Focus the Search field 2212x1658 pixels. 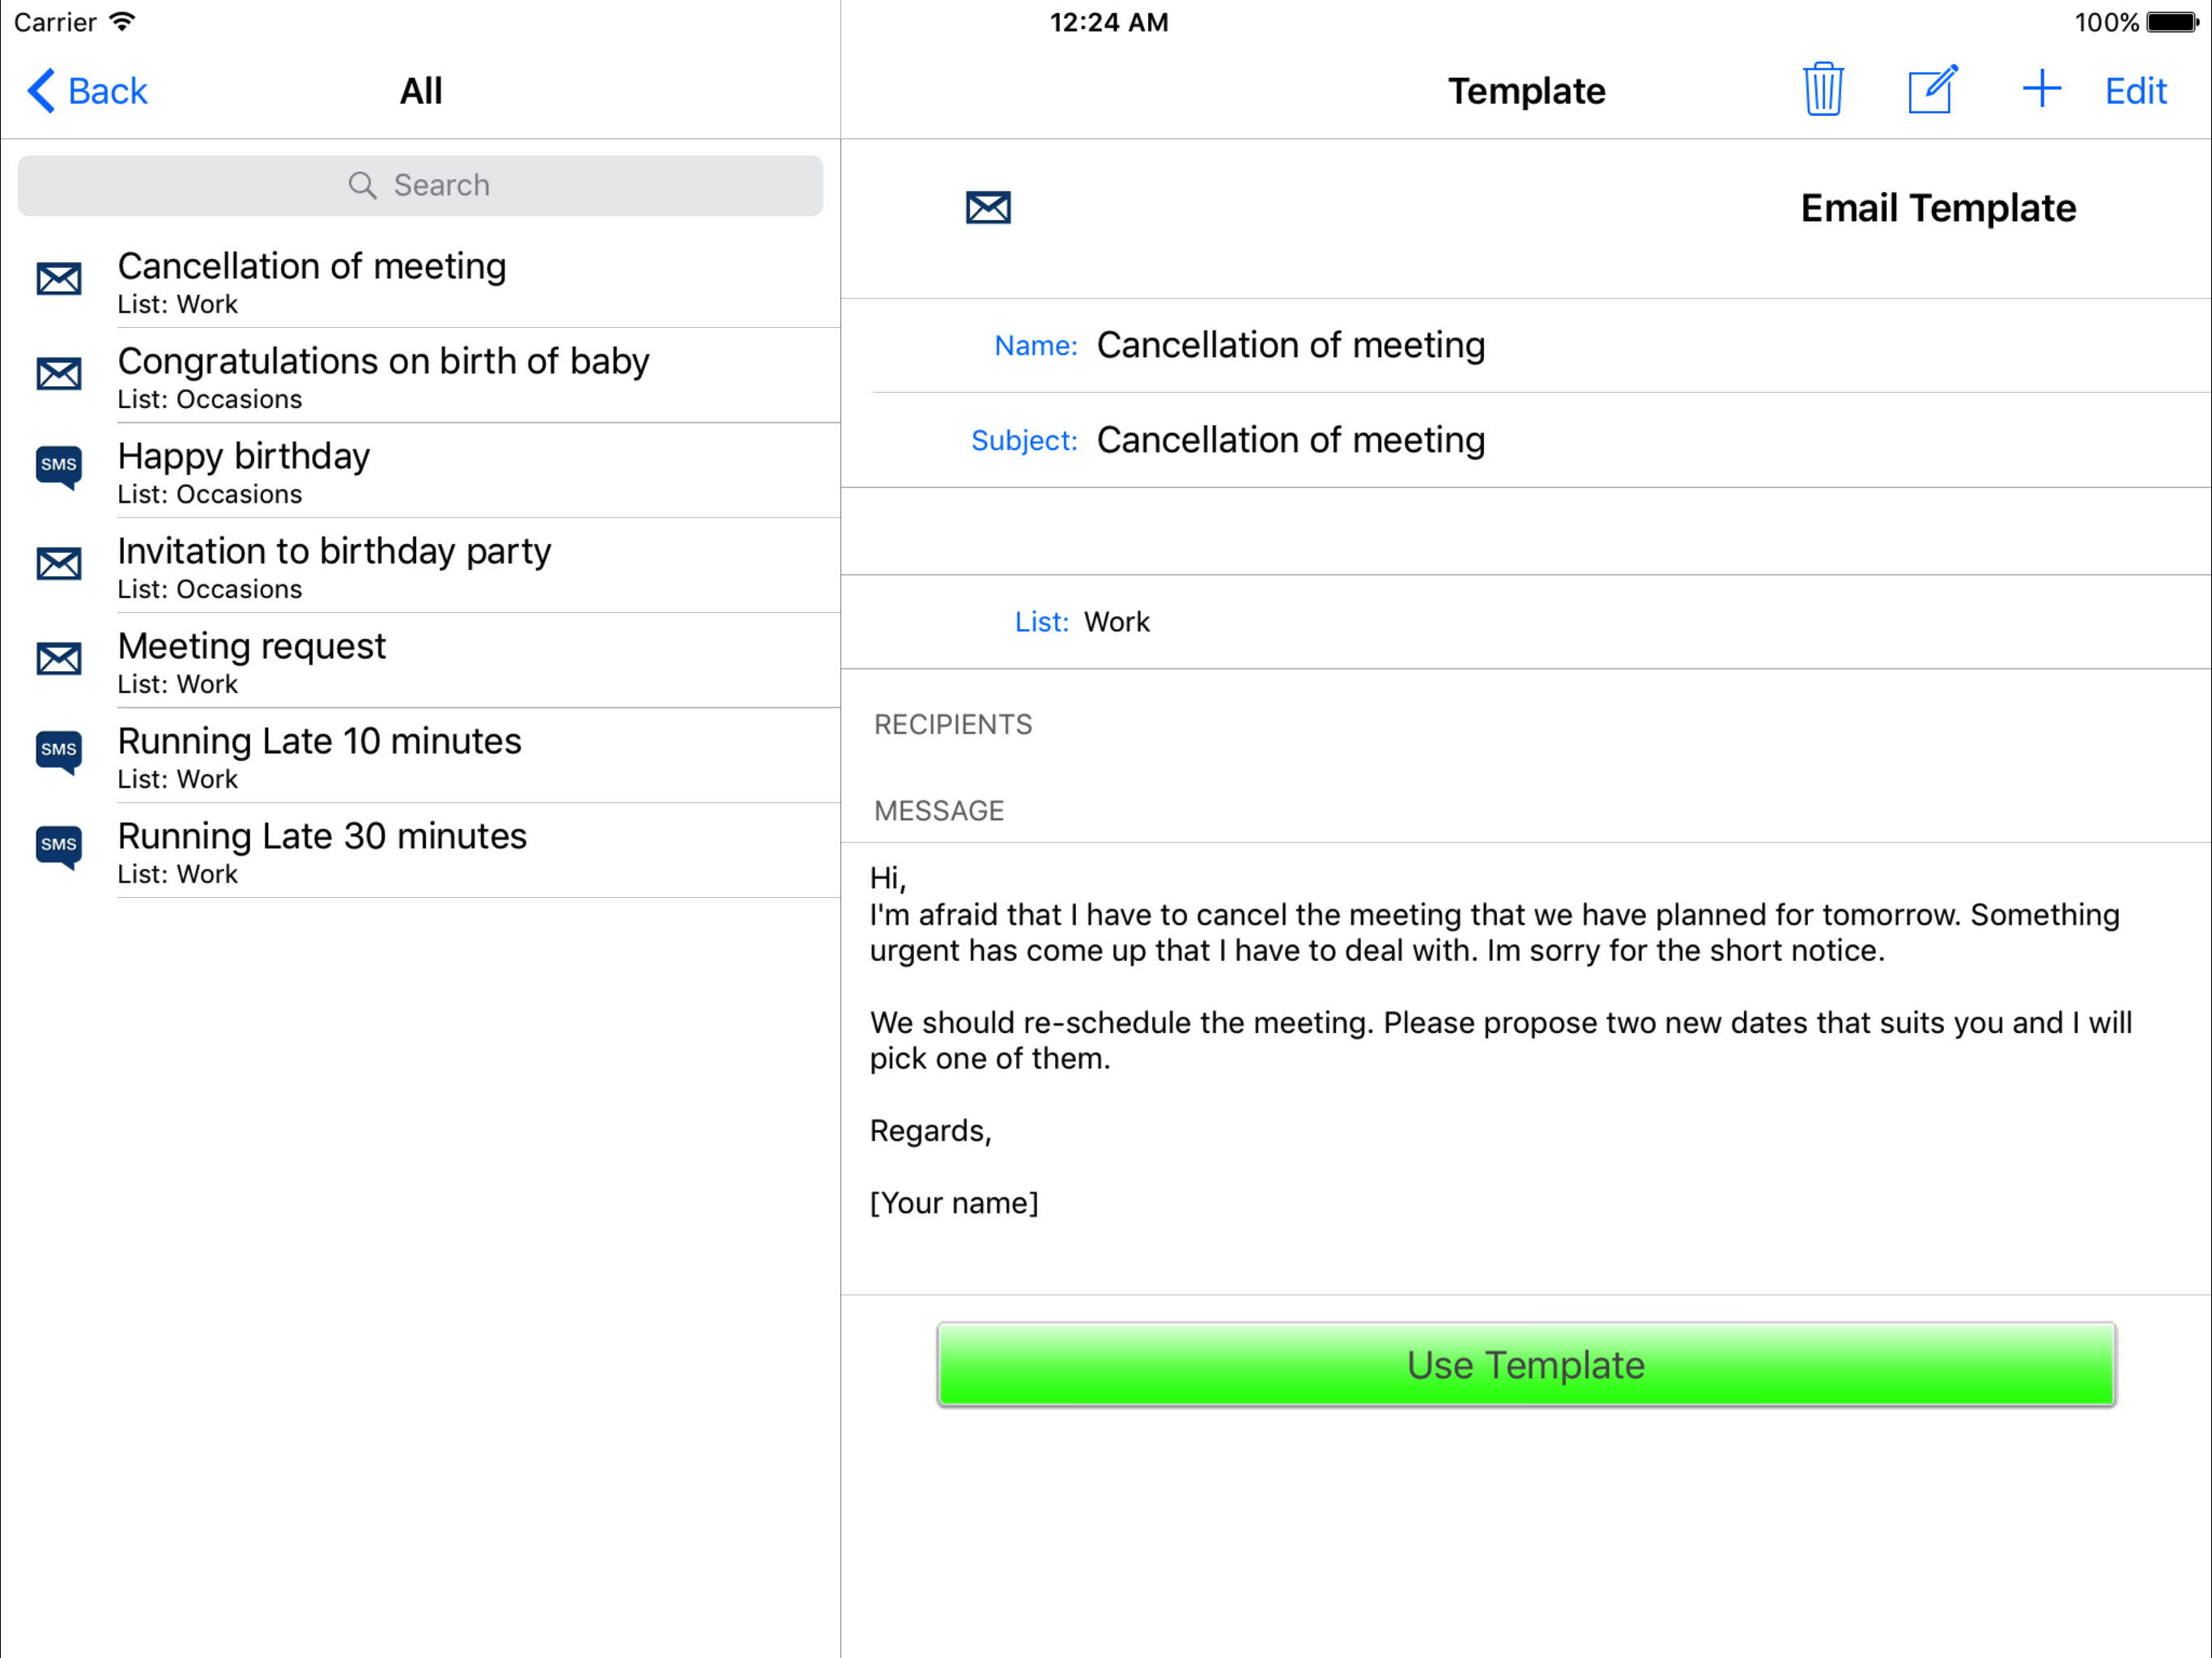(x=420, y=186)
